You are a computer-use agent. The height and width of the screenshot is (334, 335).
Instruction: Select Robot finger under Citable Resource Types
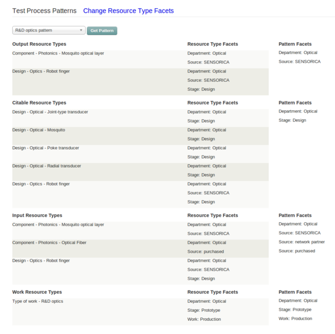pos(41,184)
